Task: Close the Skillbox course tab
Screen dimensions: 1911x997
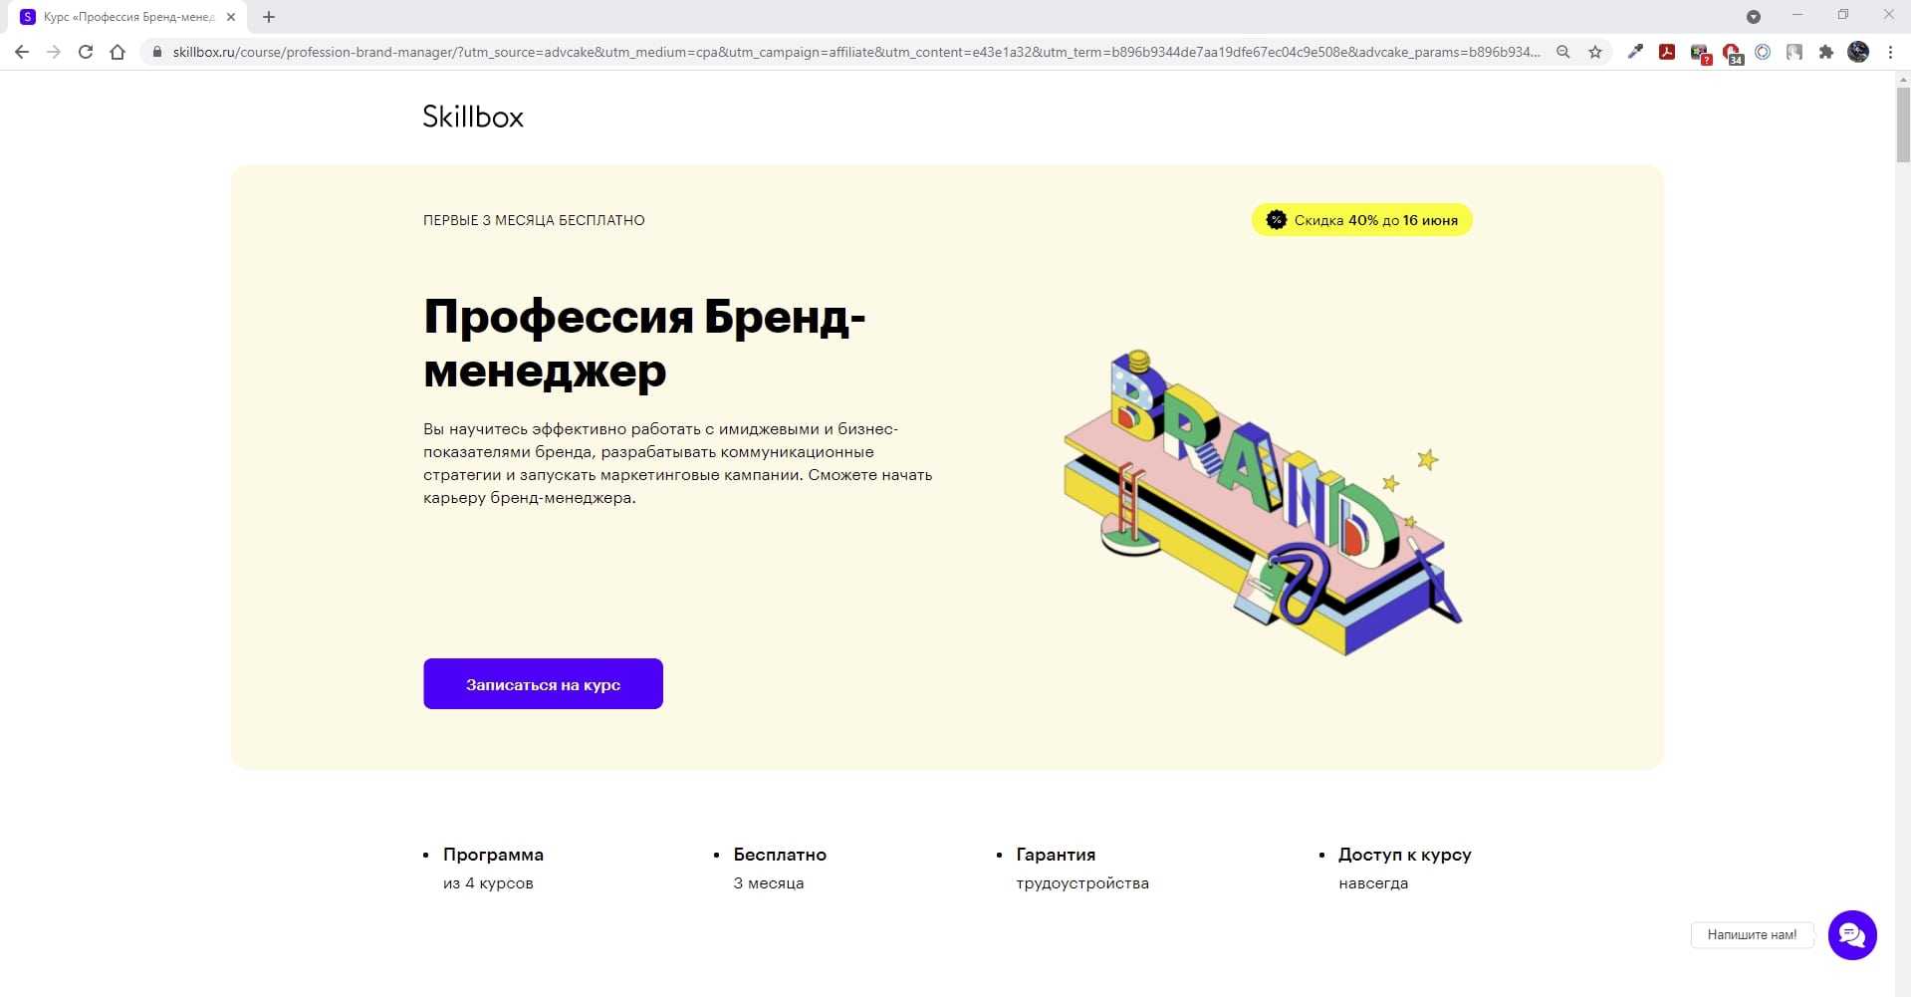Action: click(231, 17)
